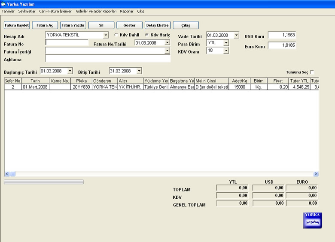Open the Başlangıç Tarihi date dropdown

point(70,71)
